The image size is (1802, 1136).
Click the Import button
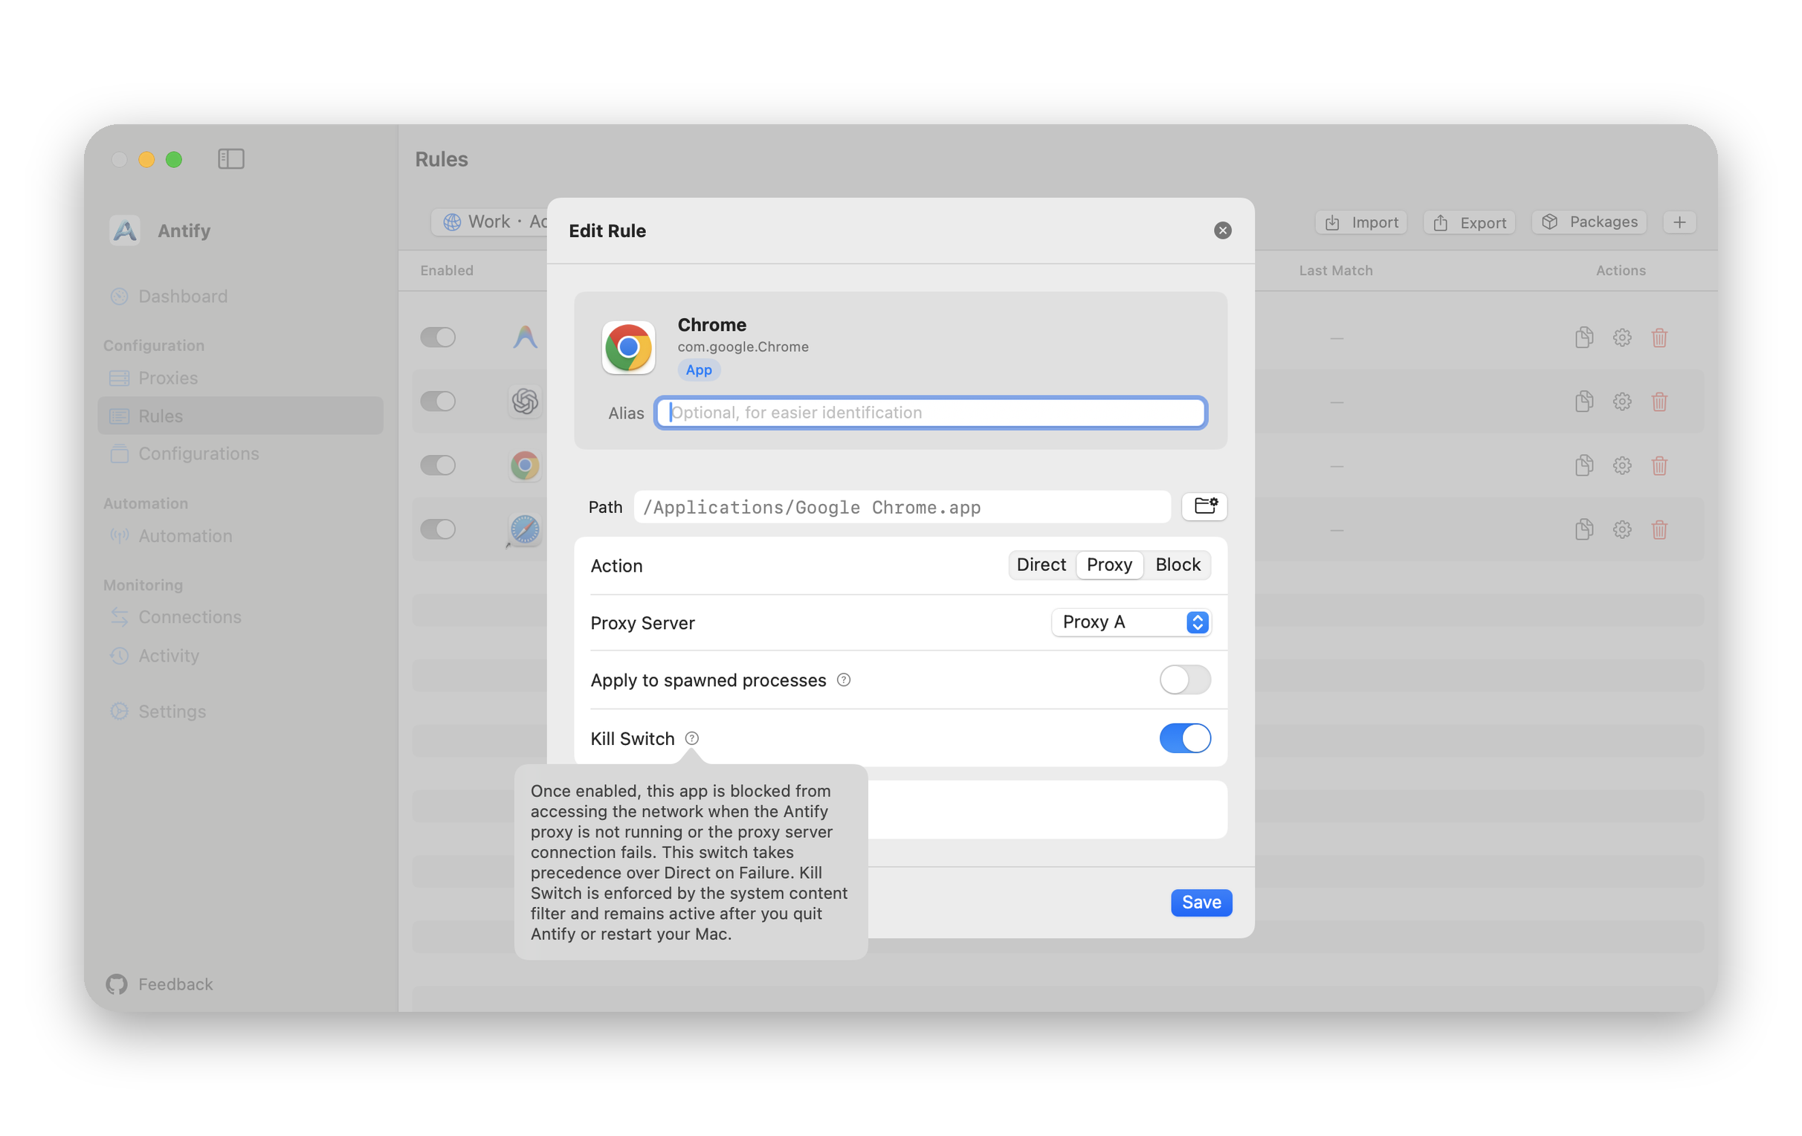pyautogui.click(x=1360, y=222)
